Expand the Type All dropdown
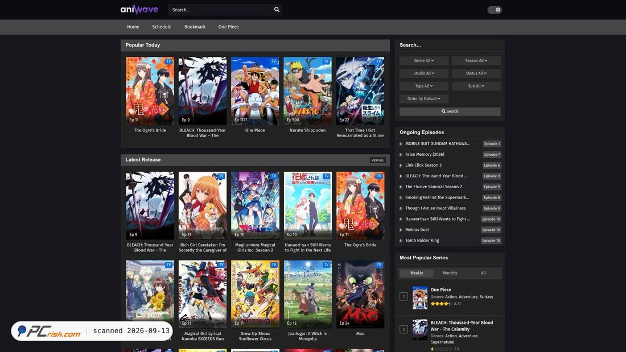This screenshot has height=352, width=626. click(x=423, y=86)
